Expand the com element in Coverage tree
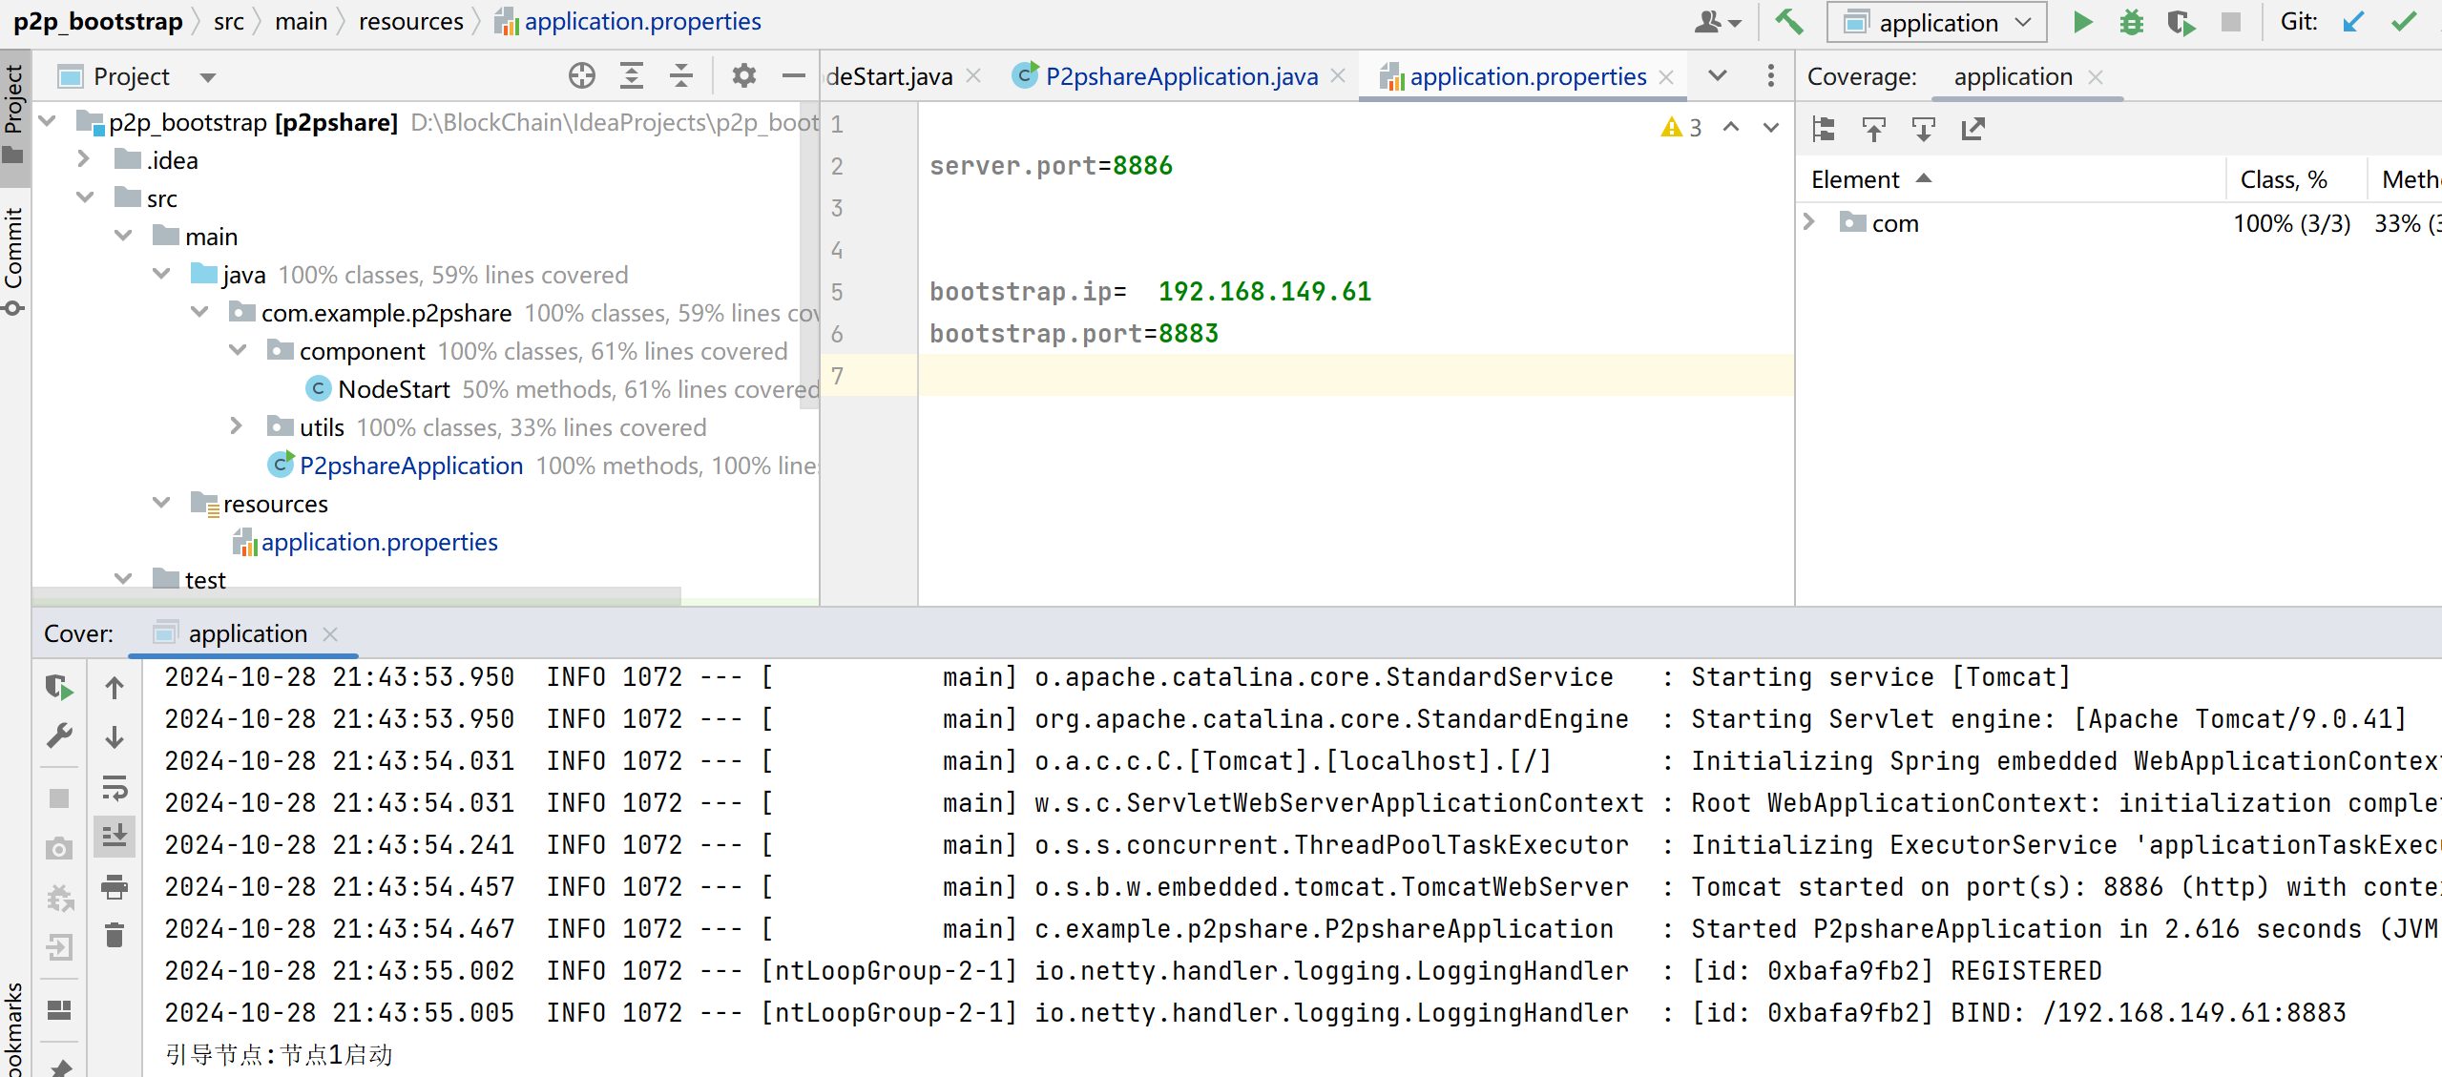 click(x=1808, y=222)
